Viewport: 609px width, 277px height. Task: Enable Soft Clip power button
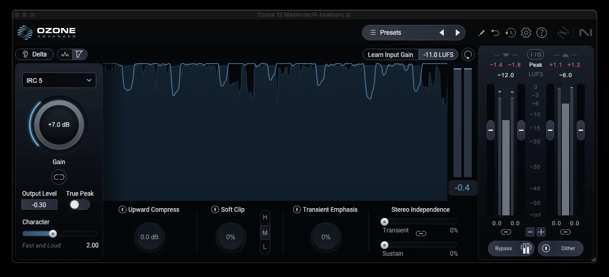pyautogui.click(x=215, y=209)
